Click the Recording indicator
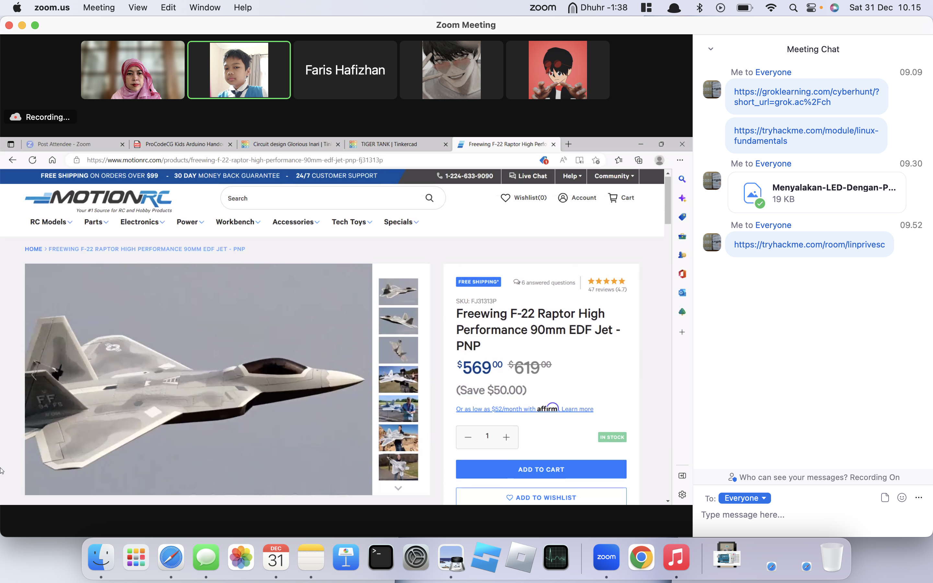 point(40,117)
